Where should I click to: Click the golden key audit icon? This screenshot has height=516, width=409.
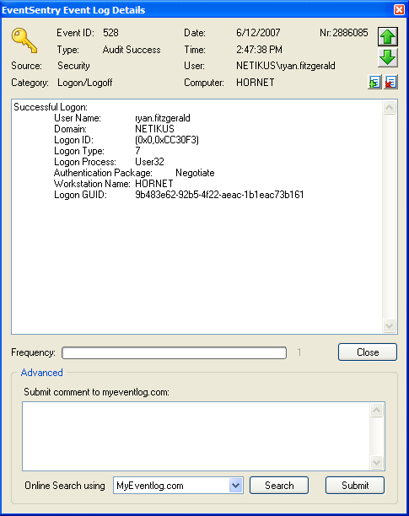pyautogui.click(x=24, y=40)
